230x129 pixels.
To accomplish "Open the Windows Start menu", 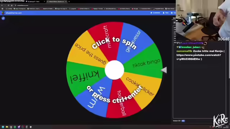I will pyautogui.click(x=3, y=127).
